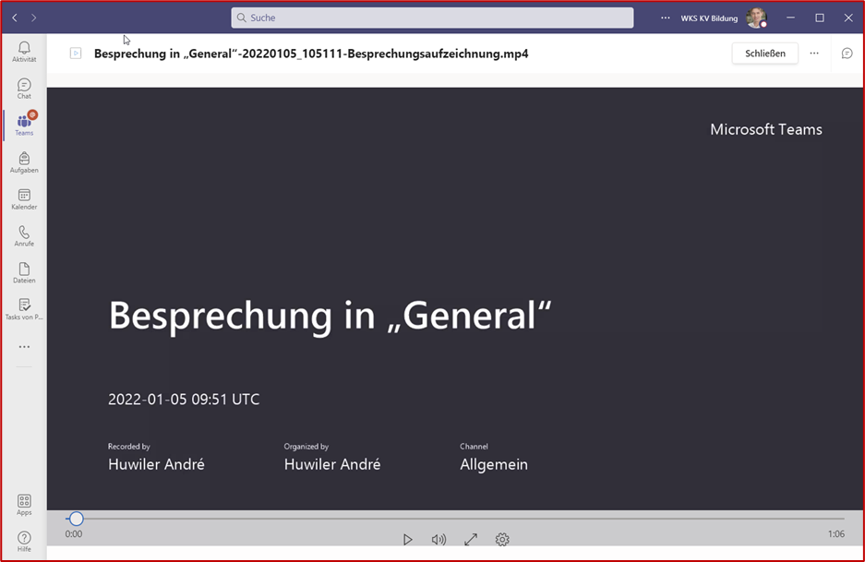Click the Suche search field
Viewport: 865px width, 562px height.
pos(432,18)
